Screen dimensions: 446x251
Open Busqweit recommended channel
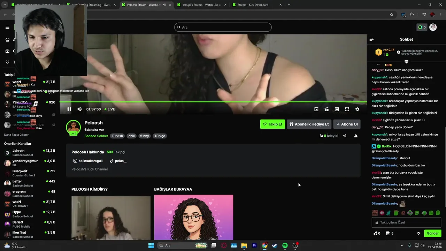click(30, 173)
